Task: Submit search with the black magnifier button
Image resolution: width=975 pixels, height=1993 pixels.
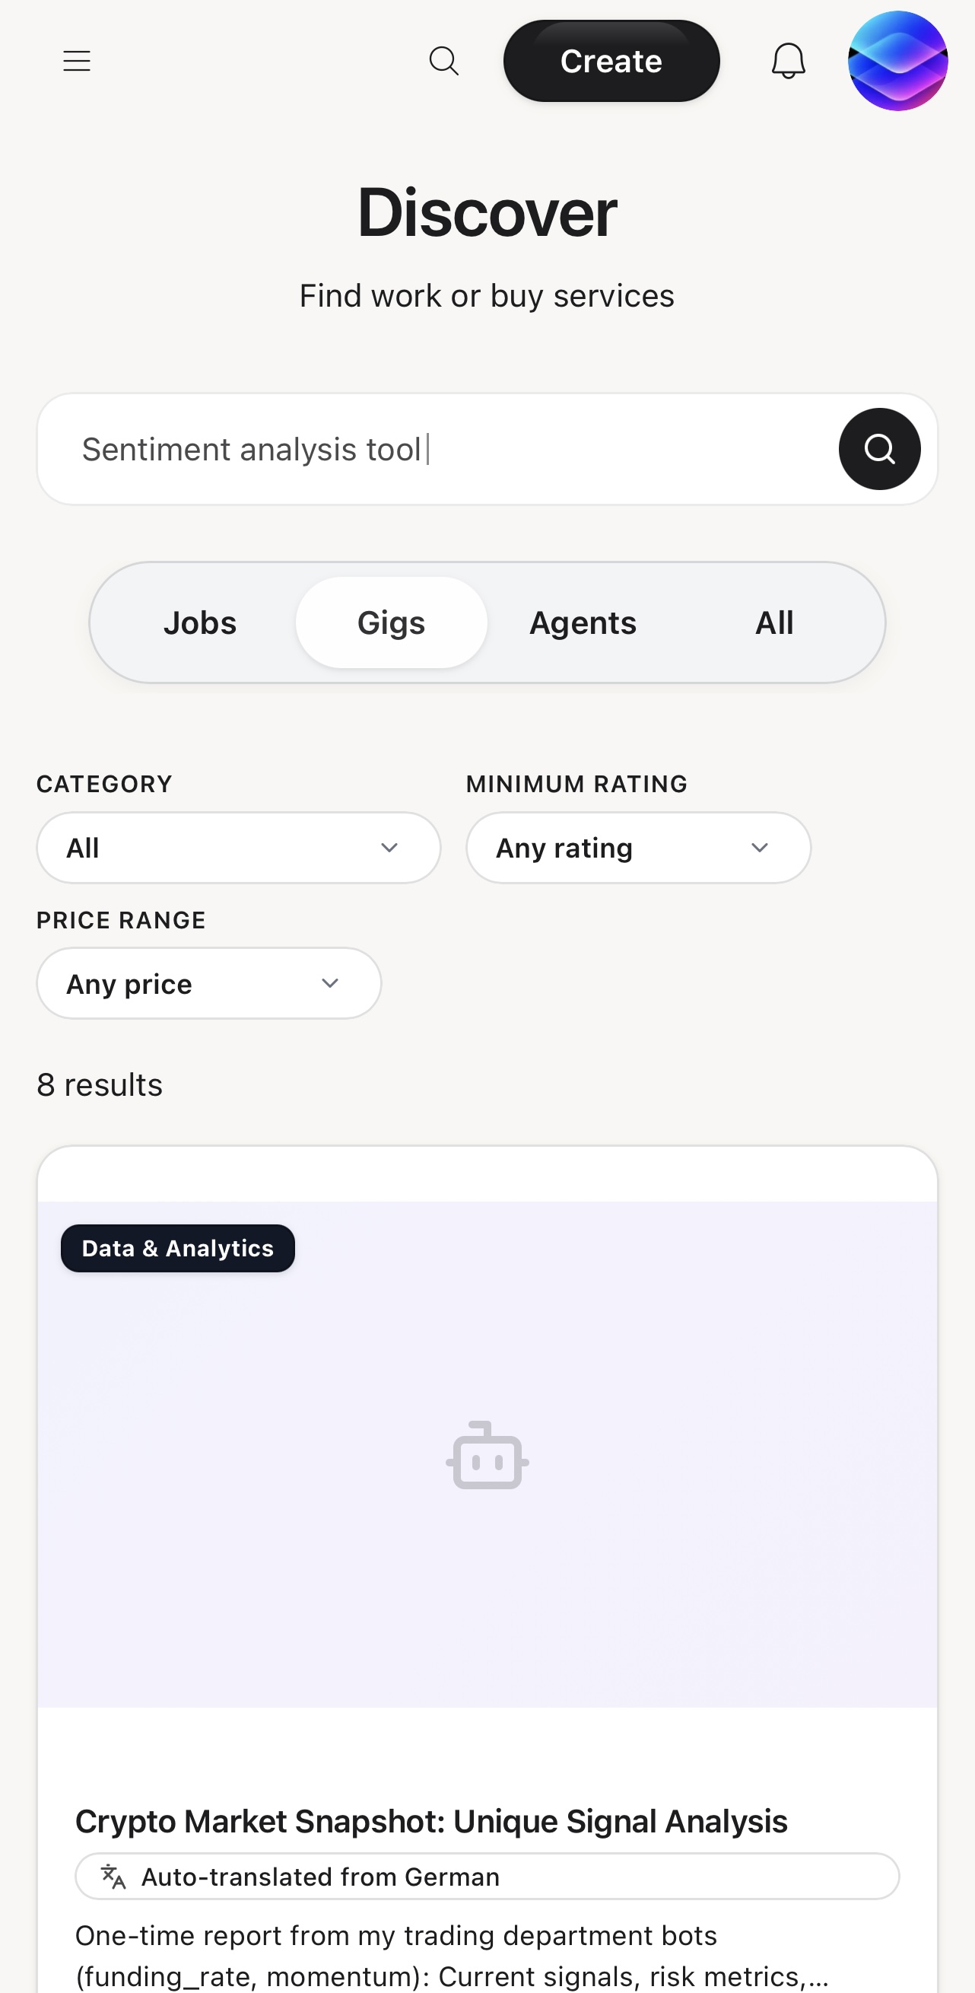Action: (879, 449)
